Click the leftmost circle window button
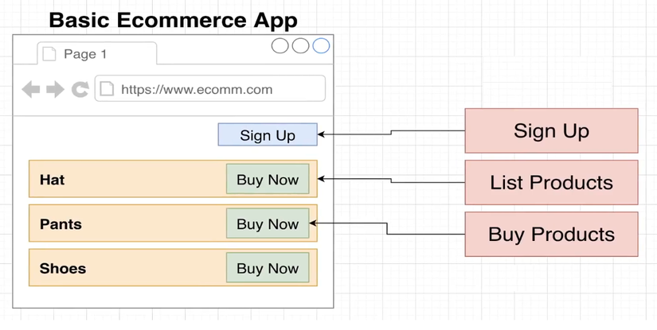 point(280,46)
